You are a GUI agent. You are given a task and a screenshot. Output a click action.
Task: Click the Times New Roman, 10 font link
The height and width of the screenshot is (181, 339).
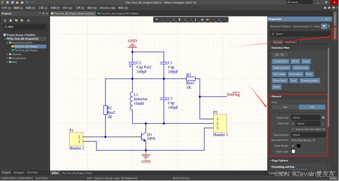click(x=303, y=140)
